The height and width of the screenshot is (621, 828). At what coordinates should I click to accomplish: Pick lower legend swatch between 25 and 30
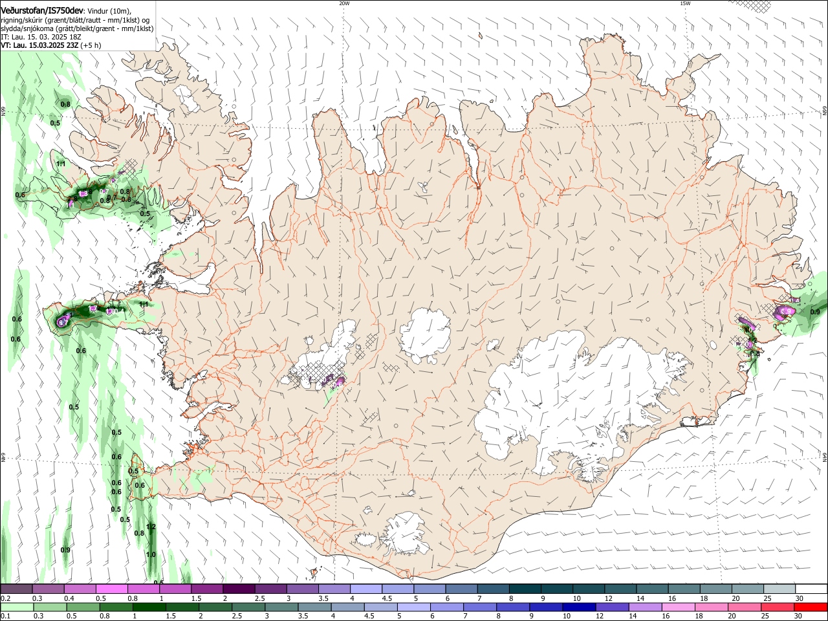778,607
